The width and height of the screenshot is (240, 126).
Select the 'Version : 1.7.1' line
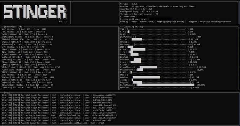click(129, 4)
